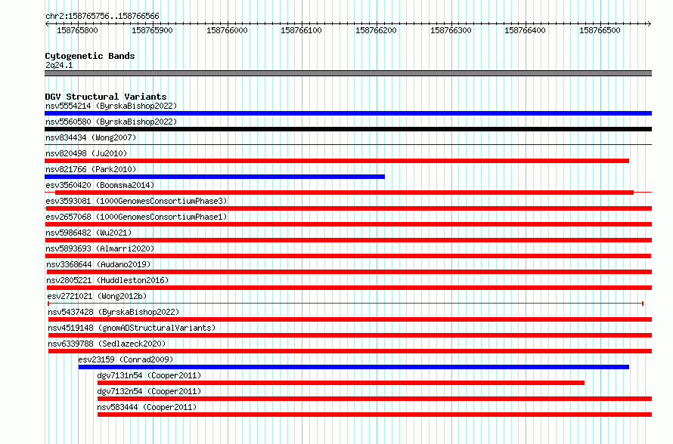Open the esv3560420 (Boomsma2014) label
Screen dimensions: 673x444
pos(100,185)
